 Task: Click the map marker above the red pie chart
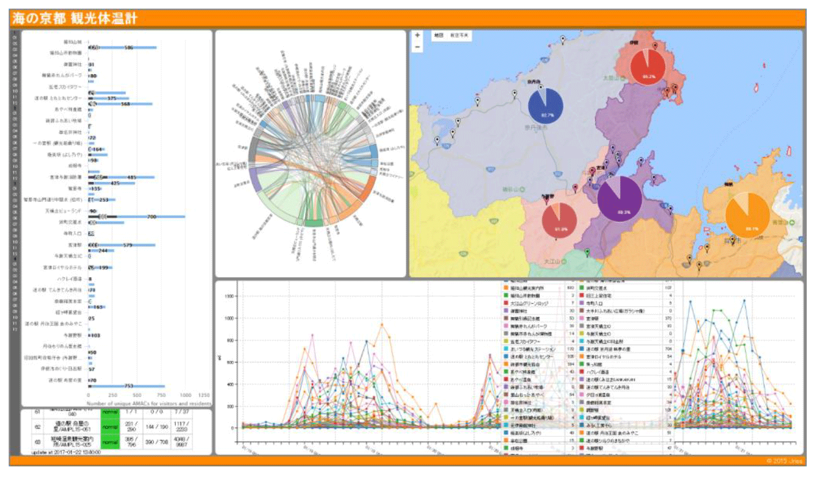[x=655, y=46]
